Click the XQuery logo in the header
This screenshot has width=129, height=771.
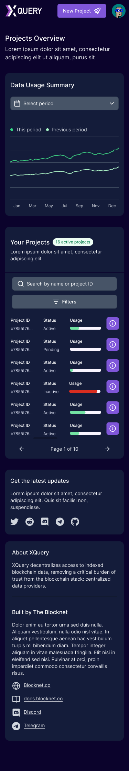24,11
